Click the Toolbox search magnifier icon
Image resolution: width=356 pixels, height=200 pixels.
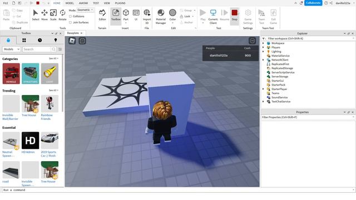53,49
